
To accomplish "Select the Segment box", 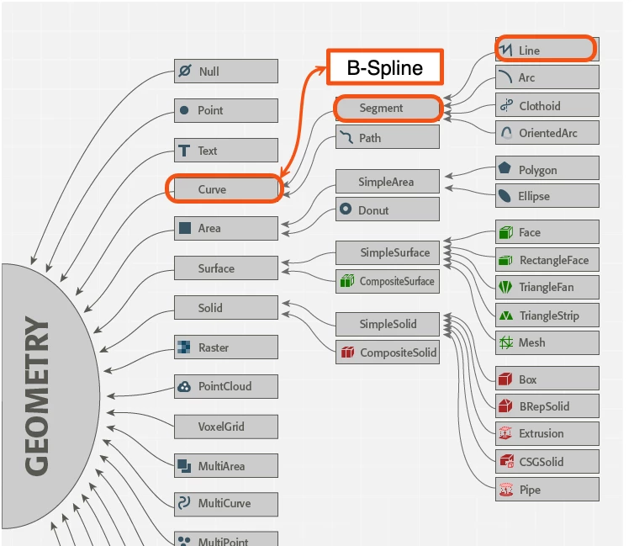I will (x=388, y=108).
